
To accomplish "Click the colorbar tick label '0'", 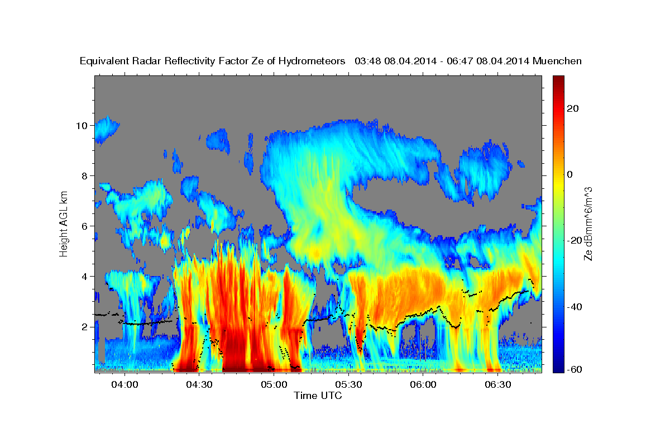I will [569, 175].
